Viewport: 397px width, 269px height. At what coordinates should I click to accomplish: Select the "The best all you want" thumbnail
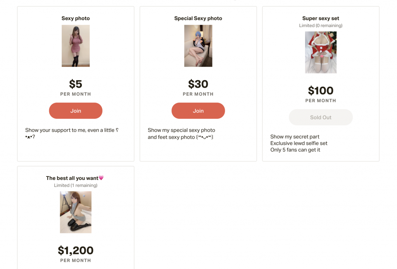(x=76, y=212)
